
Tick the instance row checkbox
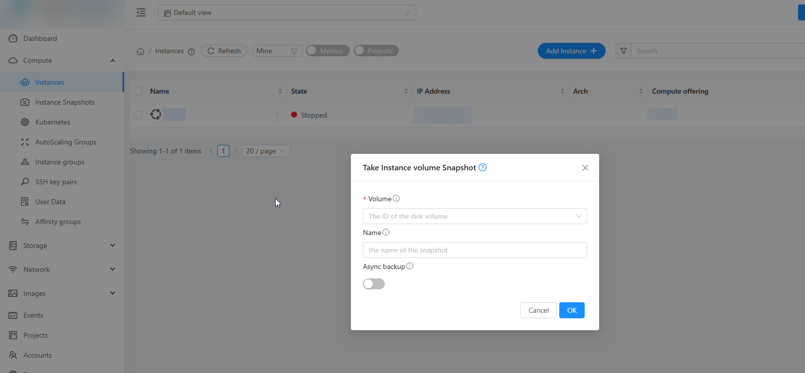click(138, 115)
